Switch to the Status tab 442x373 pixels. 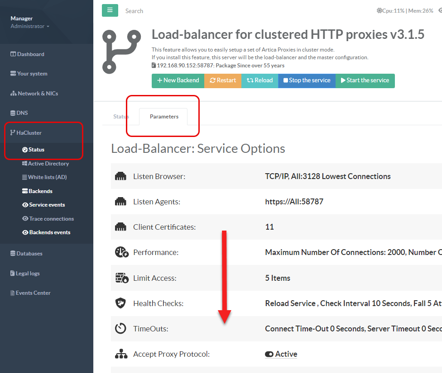(121, 117)
